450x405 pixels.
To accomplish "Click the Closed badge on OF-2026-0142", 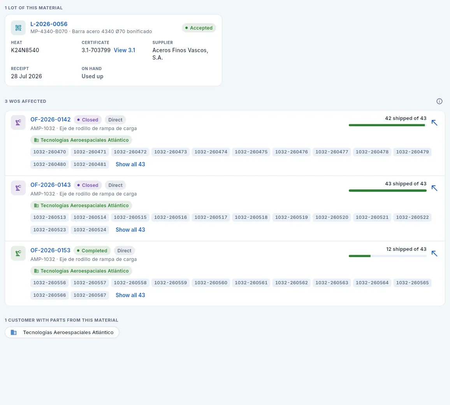I will (x=88, y=120).
